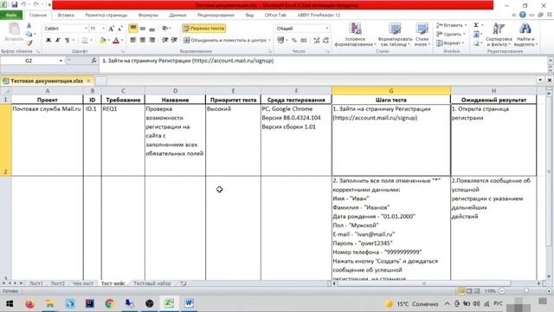
Task: Align text to the middle vertically
Action: coord(142,29)
